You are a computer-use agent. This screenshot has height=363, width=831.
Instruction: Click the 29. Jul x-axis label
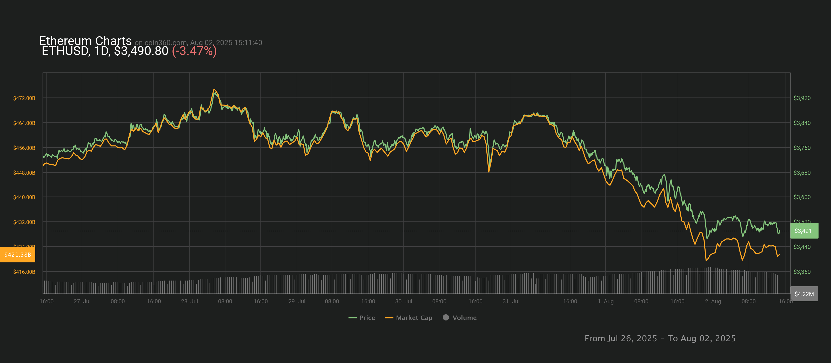[297, 301]
